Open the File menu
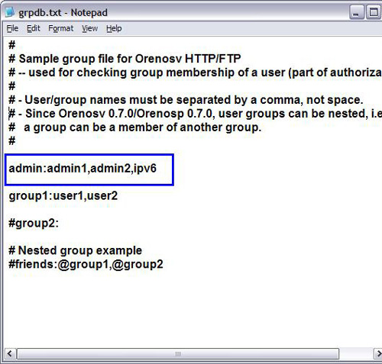Image resolution: width=382 pixels, height=364 pixels. 12,28
